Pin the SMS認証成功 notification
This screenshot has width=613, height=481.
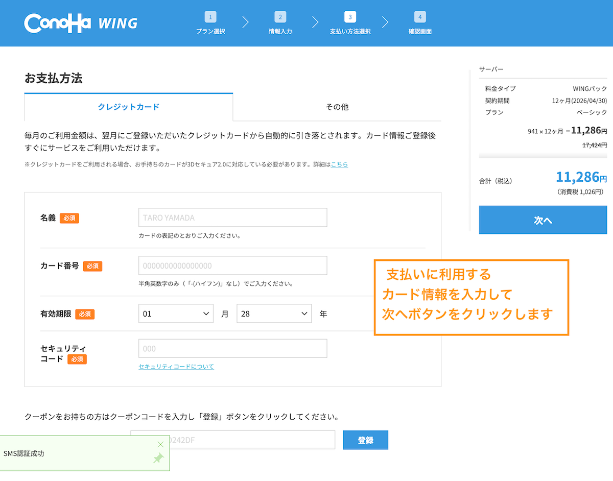coord(158,458)
